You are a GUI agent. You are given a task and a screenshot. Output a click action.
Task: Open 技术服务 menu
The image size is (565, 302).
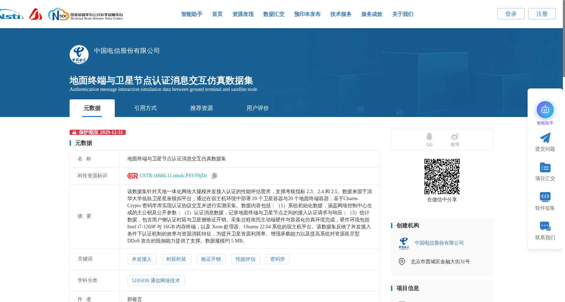[341, 14]
